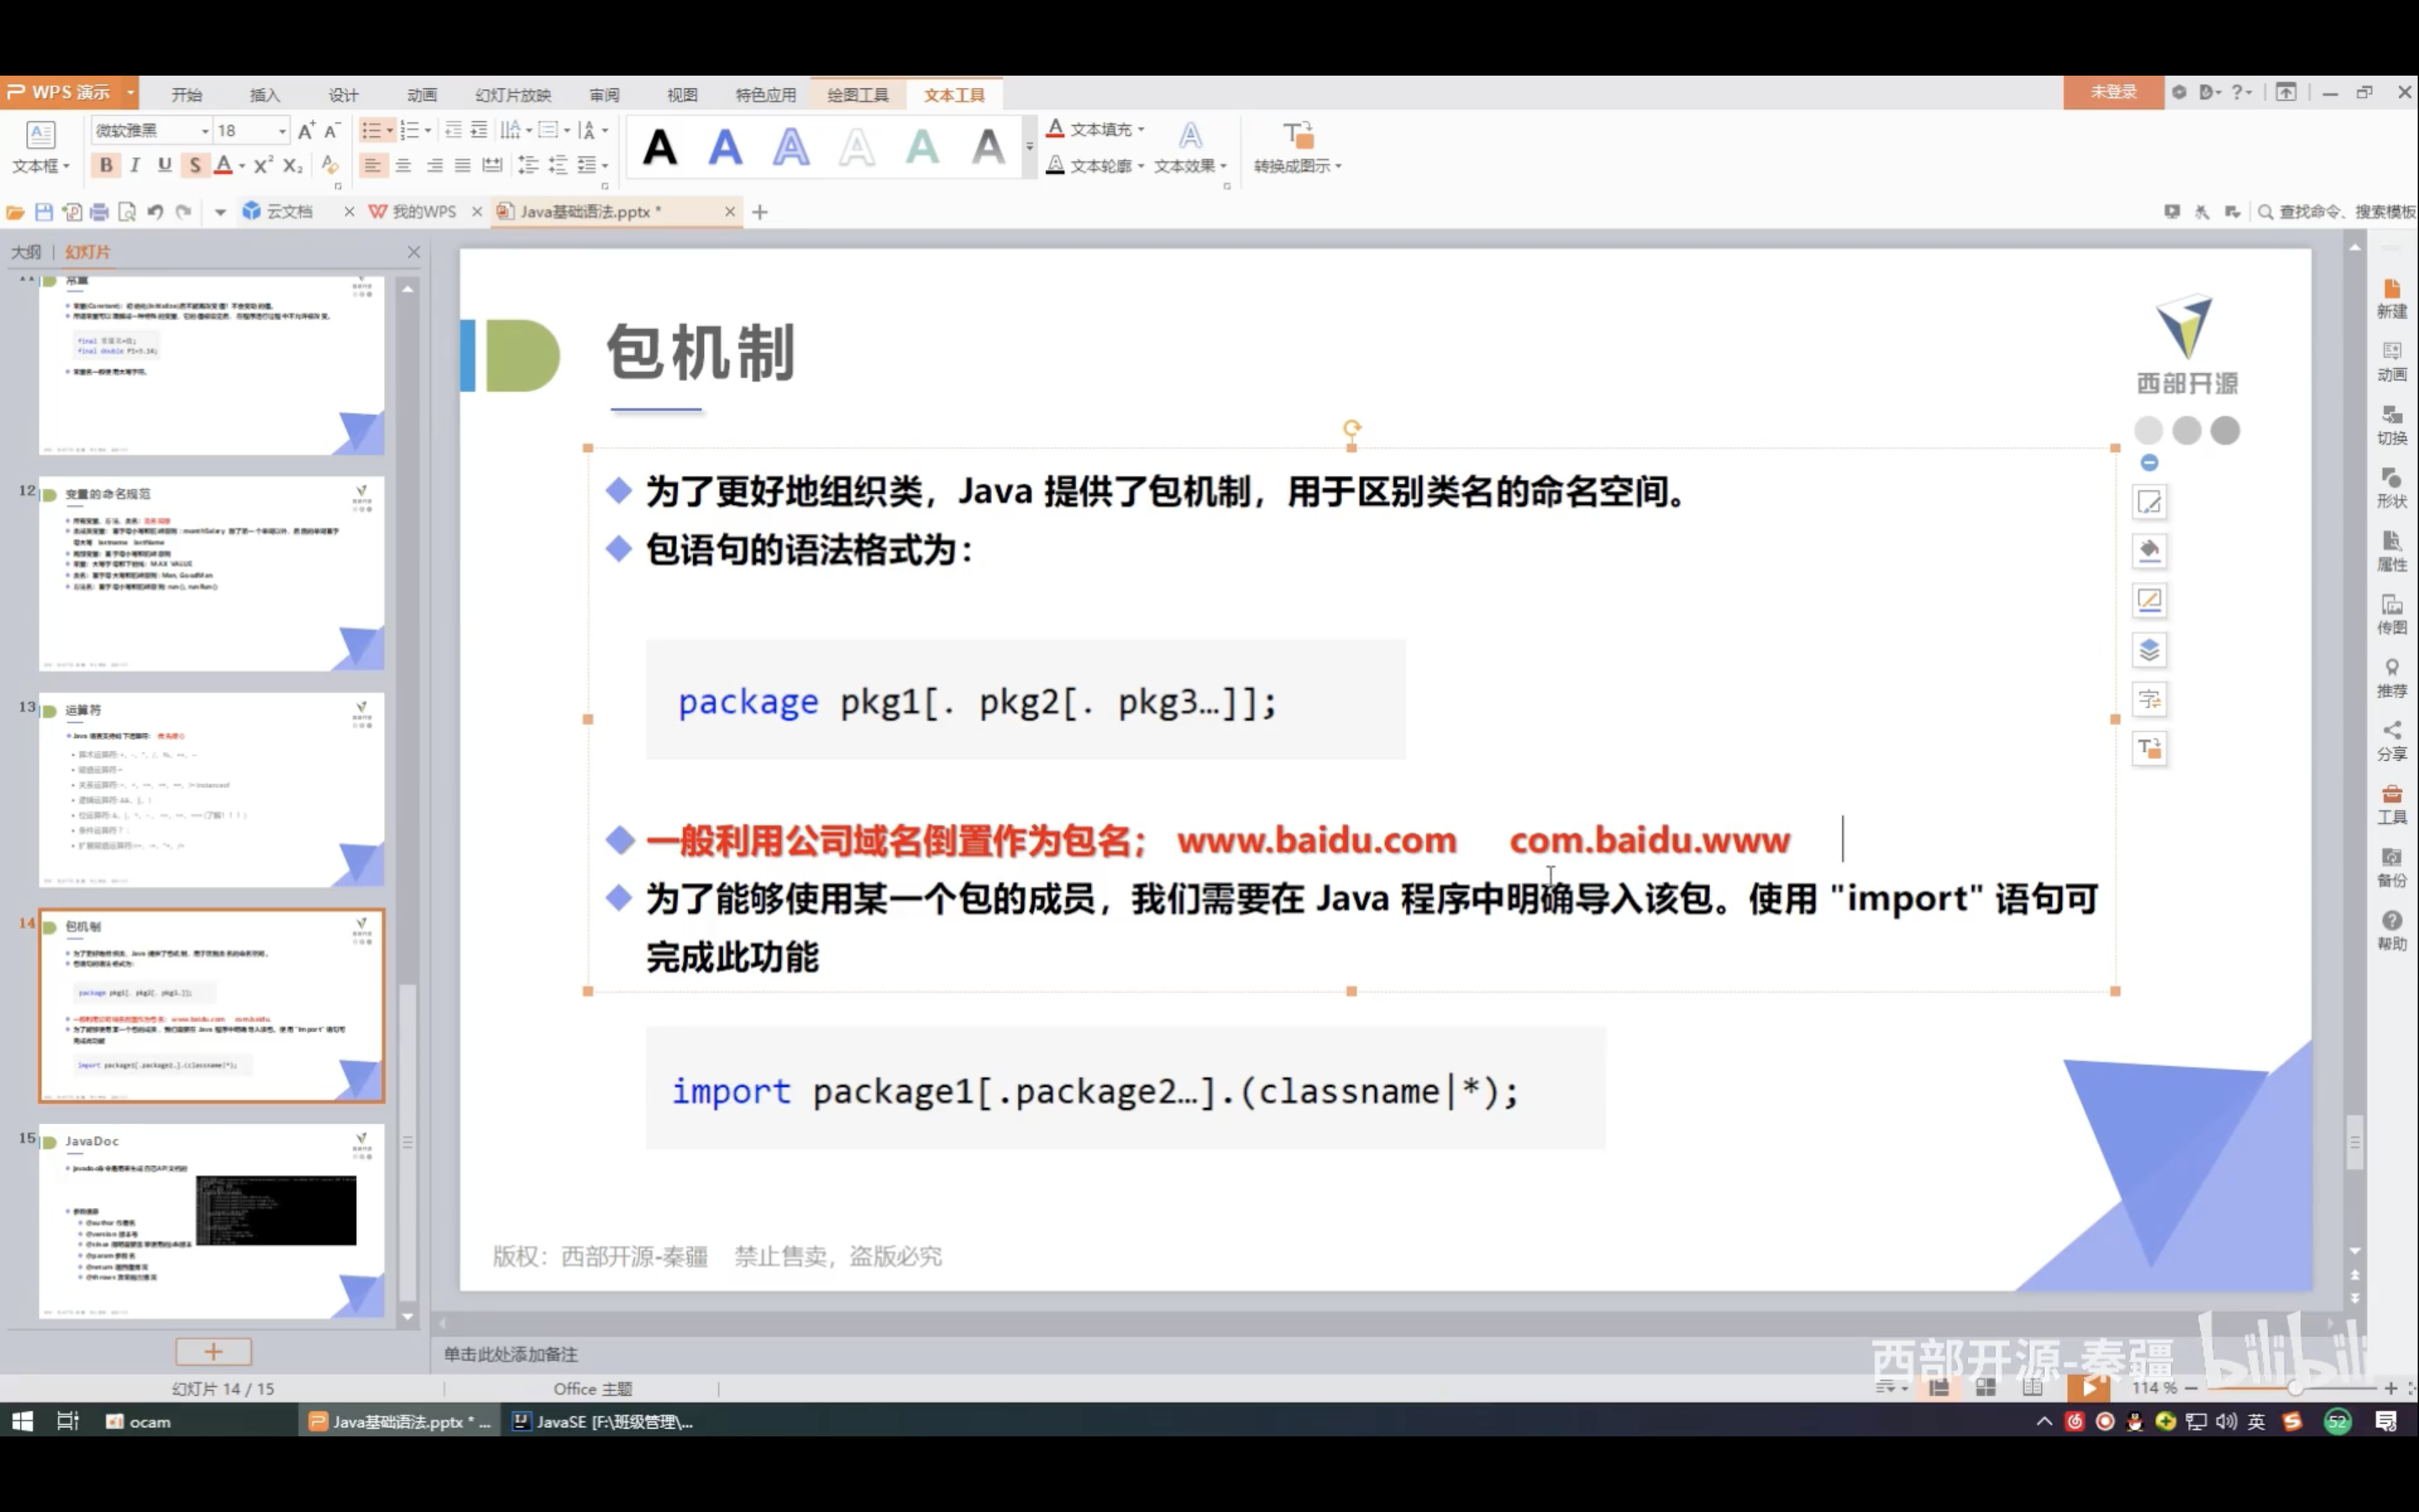Click the superscript icon

click(263, 165)
